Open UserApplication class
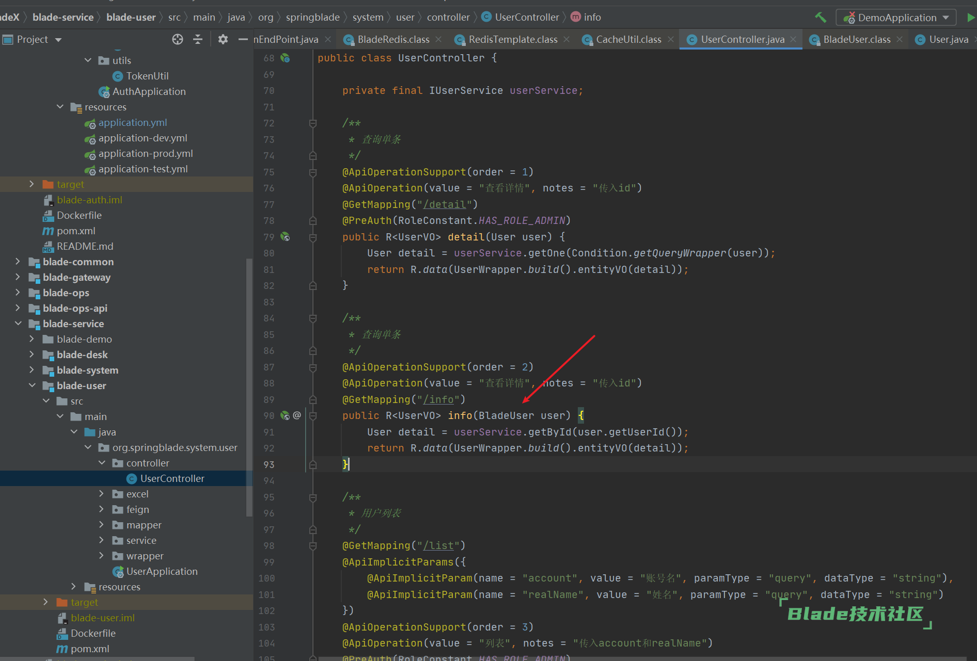Image resolution: width=977 pixels, height=661 pixels. [x=162, y=571]
